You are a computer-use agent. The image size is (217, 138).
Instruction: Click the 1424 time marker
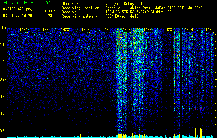click(x=86, y=30)
